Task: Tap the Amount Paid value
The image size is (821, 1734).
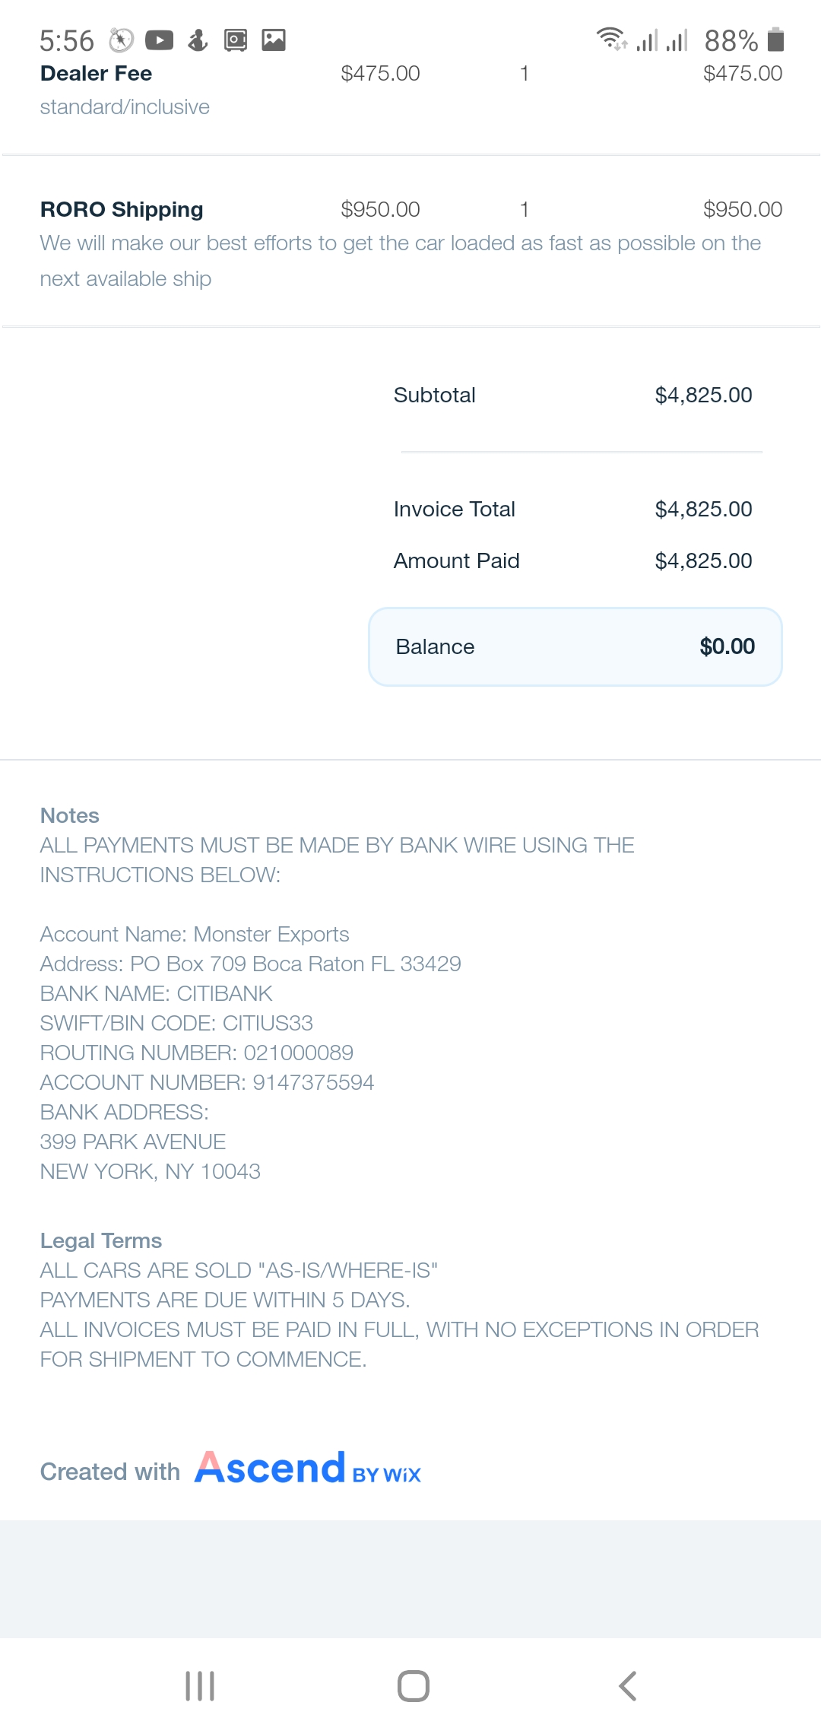Action: coord(703,561)
